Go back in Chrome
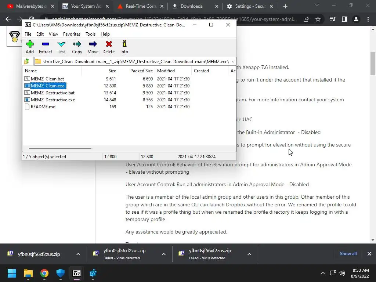The image size is (376, 282). point(8,19)
